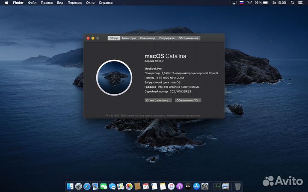Click the AirPlay display icon in menu bar
This screenshot has width=308, height=192.
coord(234,3)
